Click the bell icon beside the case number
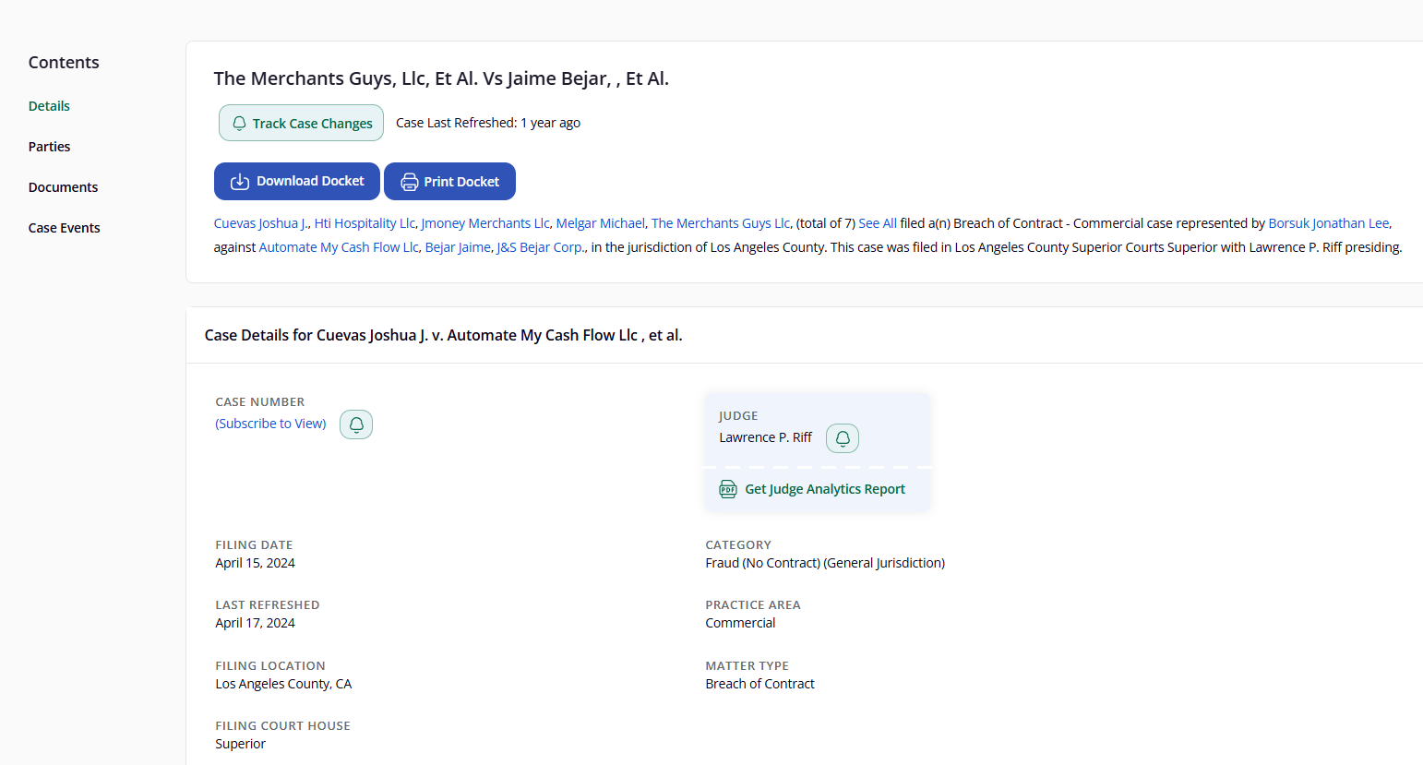 click(356, 424)
